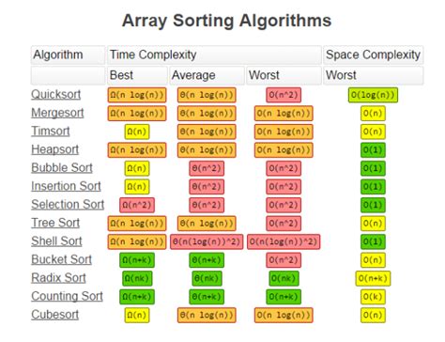The image size is (445, 342).
Task: Open the Tree Sort link
Action: (x=55, y=223)
